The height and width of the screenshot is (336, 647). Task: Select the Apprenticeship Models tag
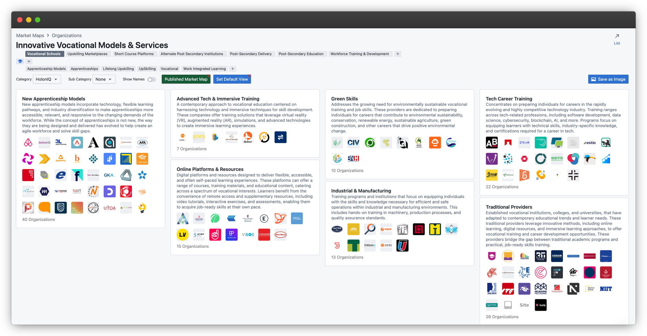[46, 69]
